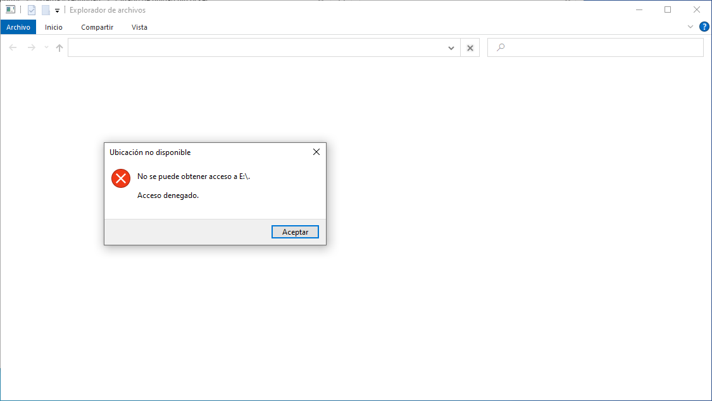Open Customize Quick Access Toolbar dropdown

pos(57,10)
